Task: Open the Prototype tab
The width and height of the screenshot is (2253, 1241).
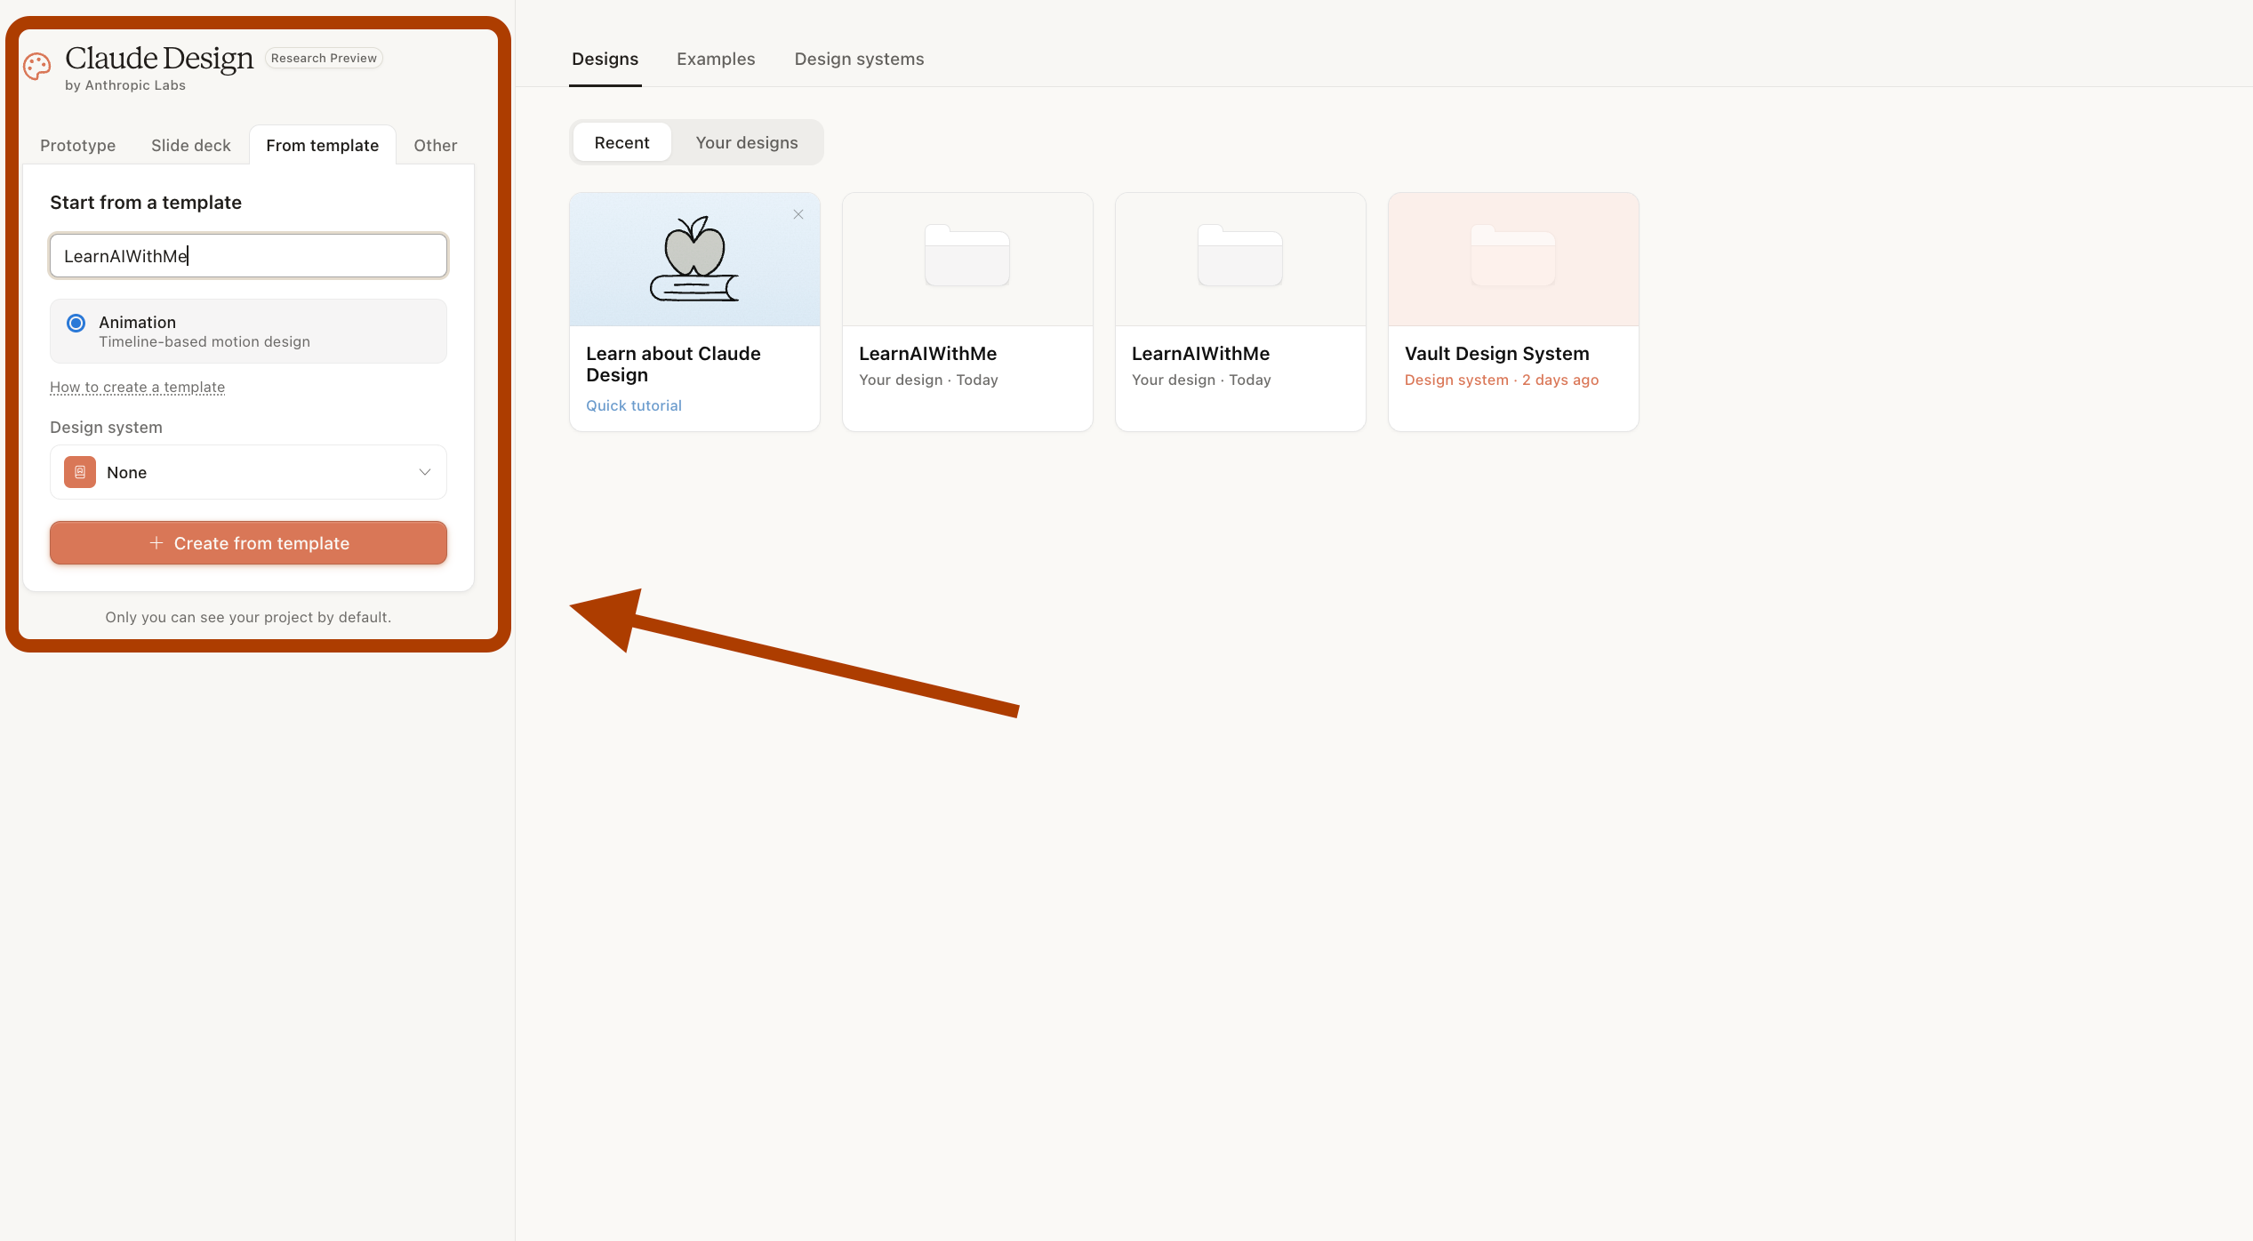Action: click(77, 145)
